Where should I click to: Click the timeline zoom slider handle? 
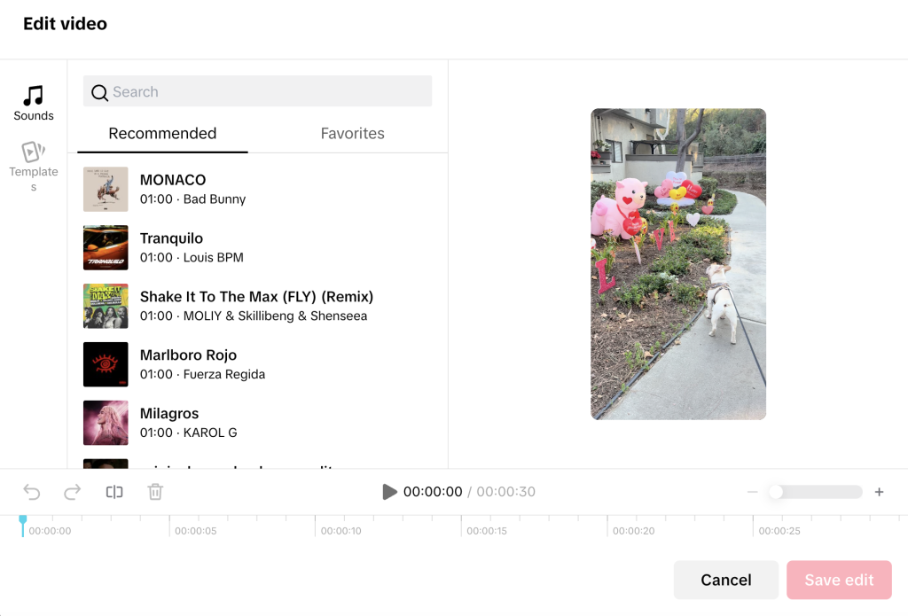click(x=776, y=492)
